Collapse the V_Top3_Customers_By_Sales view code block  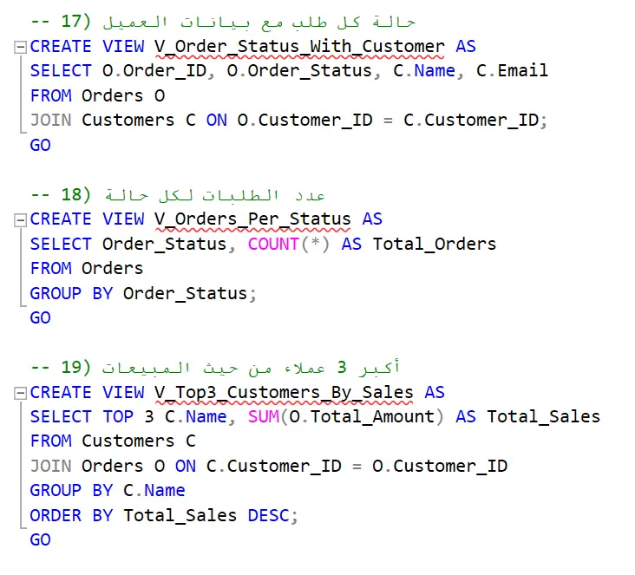[20, 393]
